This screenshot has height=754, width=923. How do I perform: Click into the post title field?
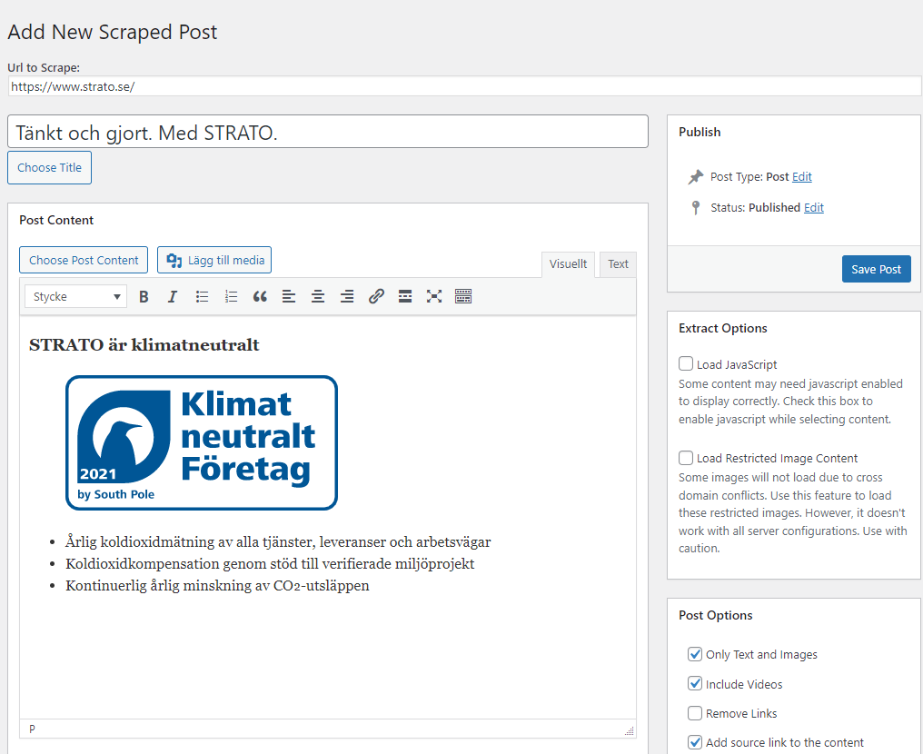328,132
